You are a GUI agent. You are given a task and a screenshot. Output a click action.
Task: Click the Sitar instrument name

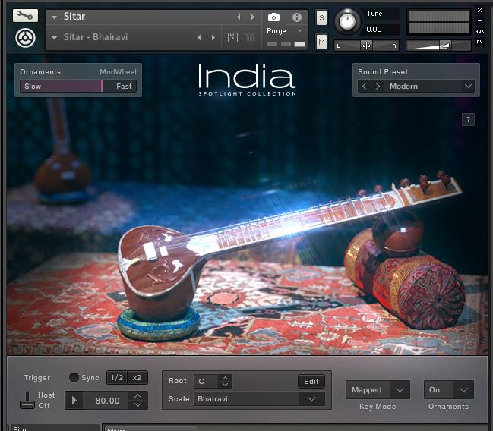click(74, 17)
